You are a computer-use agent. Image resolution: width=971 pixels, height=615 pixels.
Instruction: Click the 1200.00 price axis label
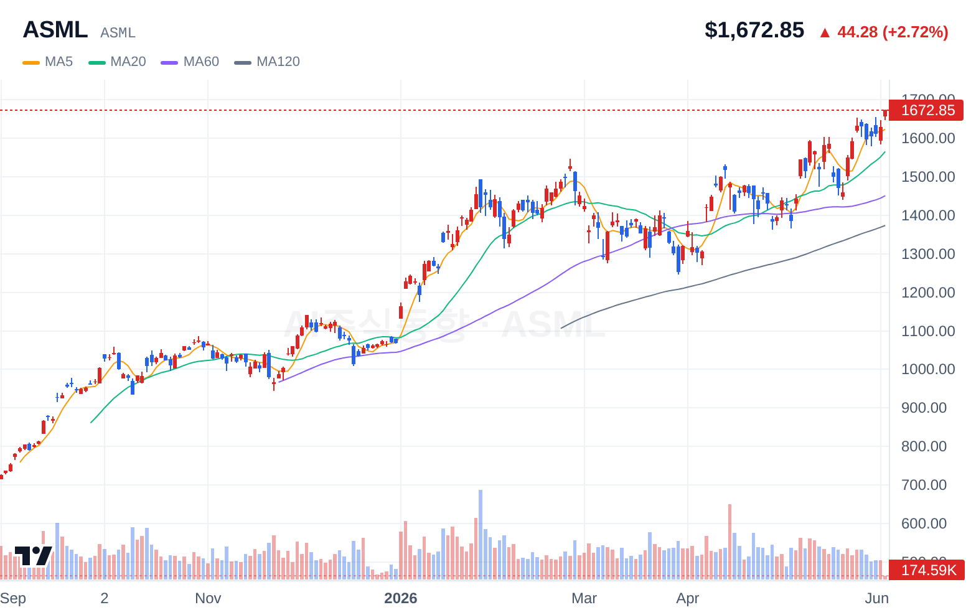tap(928, 293)
